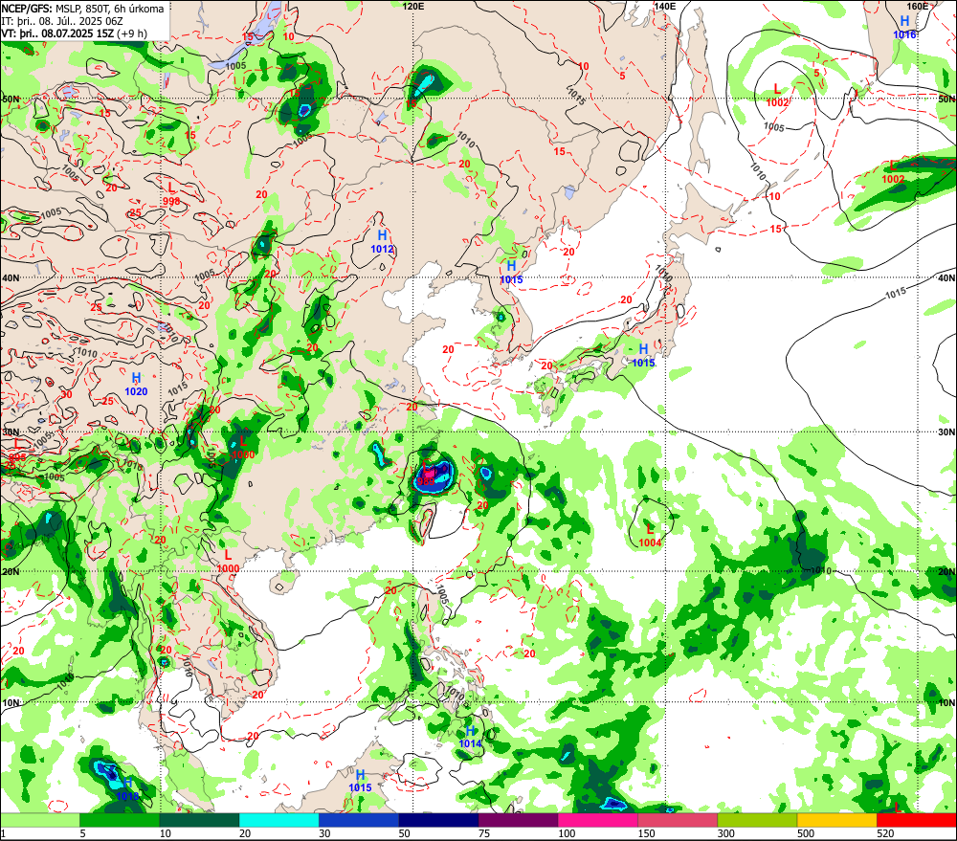The width and height of the screenshot is (957, 841).
Task: Select the dark green 10–20 legend swatch
Action: [200, 820]
